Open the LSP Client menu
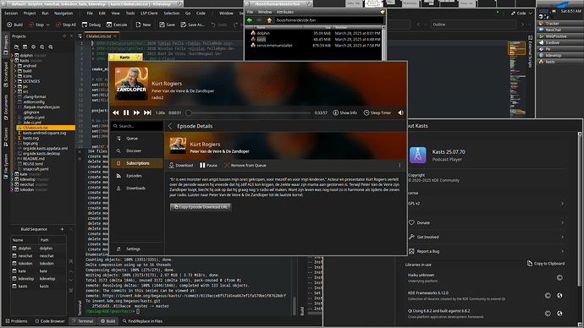 (149, 13)
